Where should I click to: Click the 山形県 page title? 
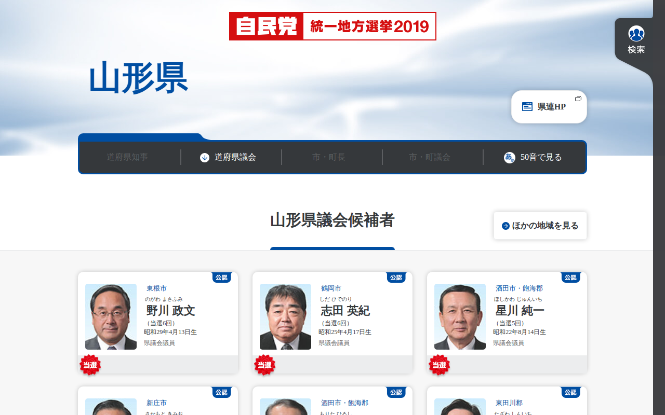138,78
